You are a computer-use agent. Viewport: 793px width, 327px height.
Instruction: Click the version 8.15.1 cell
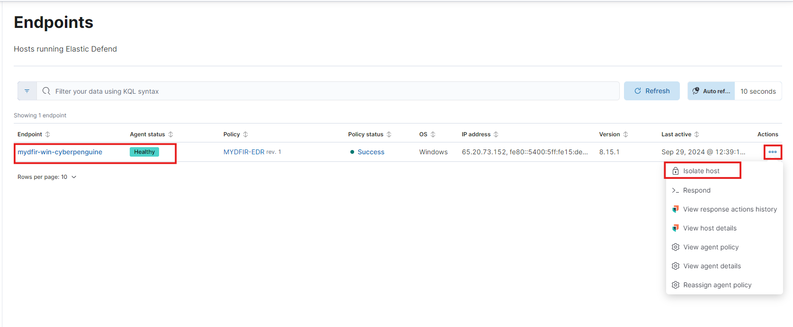click(x=609, y=152)
